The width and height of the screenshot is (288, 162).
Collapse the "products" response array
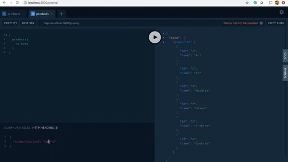coord(163,42)
